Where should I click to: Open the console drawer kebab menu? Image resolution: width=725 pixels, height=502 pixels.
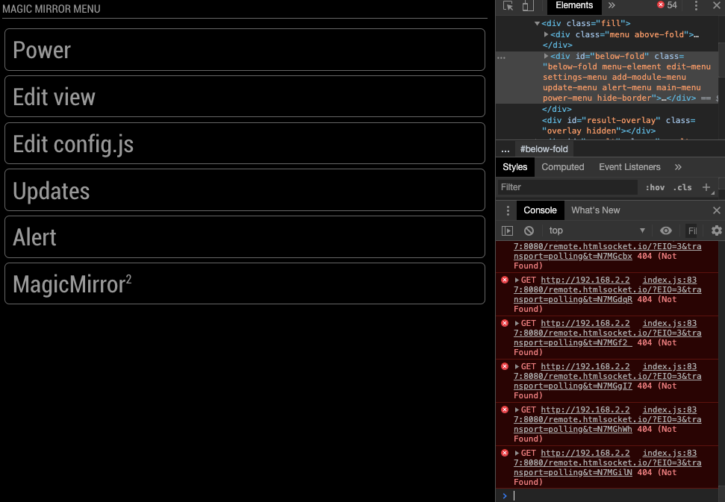click(x=508, y=210)
